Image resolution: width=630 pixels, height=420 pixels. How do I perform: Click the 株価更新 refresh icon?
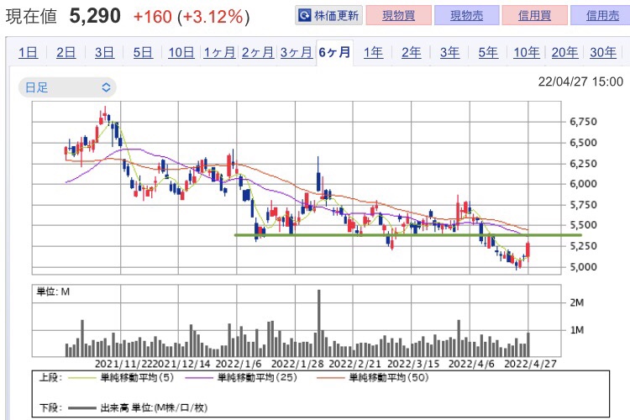[x=305, y=15]
